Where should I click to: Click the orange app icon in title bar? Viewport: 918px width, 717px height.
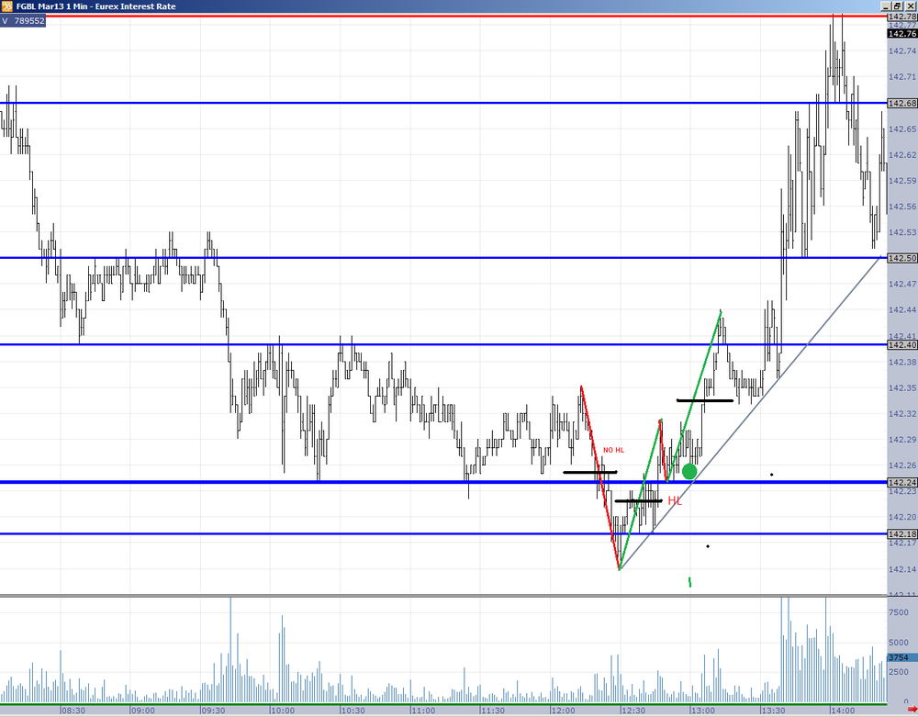click(6, 6)
